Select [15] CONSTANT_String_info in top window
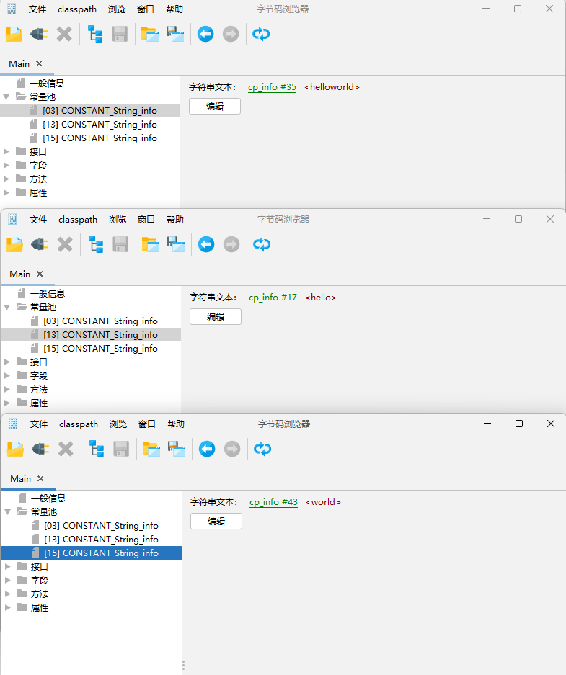The image size is (566, 675). 100,138
